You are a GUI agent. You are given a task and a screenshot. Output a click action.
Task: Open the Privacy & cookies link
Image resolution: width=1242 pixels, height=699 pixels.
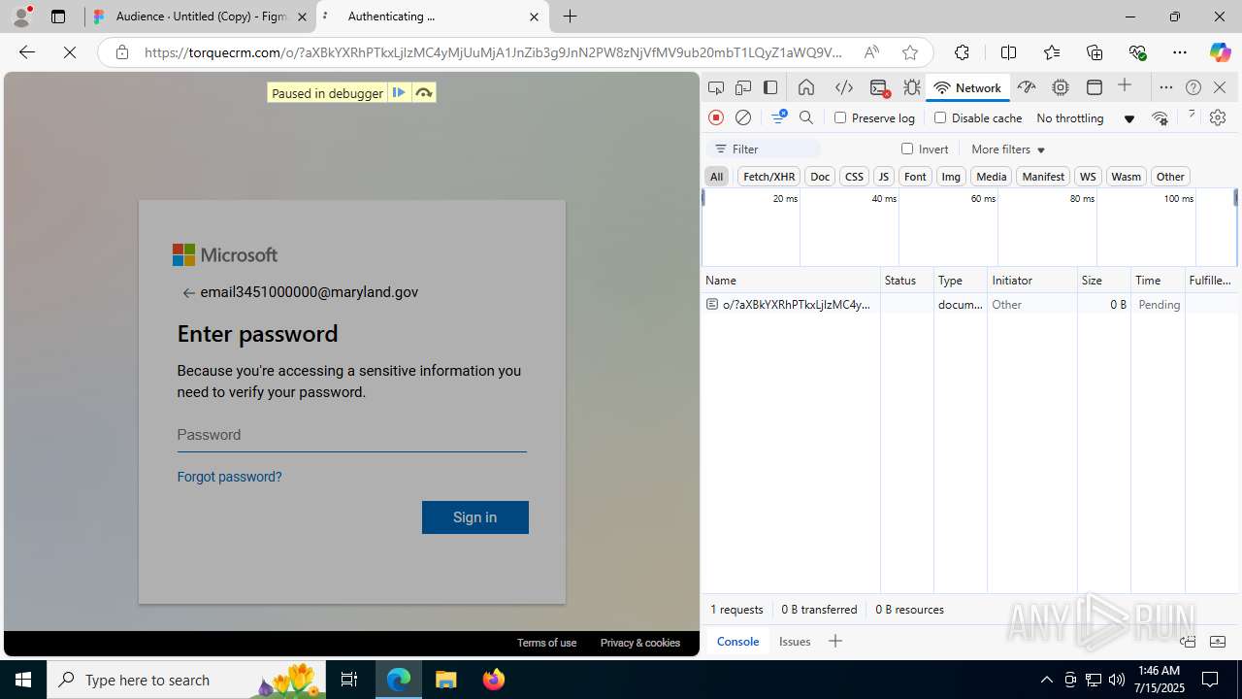tap(640, 643)
